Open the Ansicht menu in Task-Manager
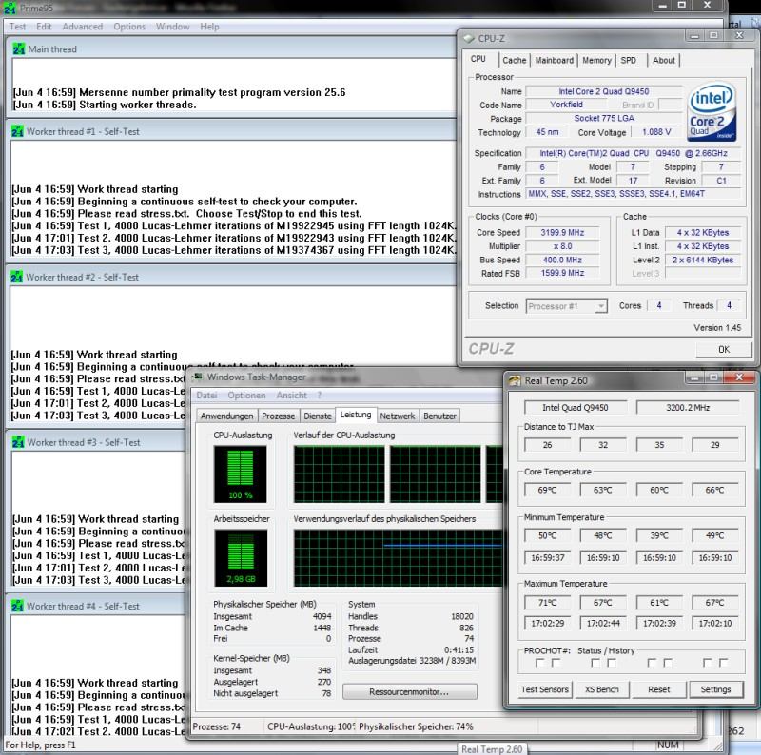The width and height of the screenshot is (761, 755). [292, 396]
